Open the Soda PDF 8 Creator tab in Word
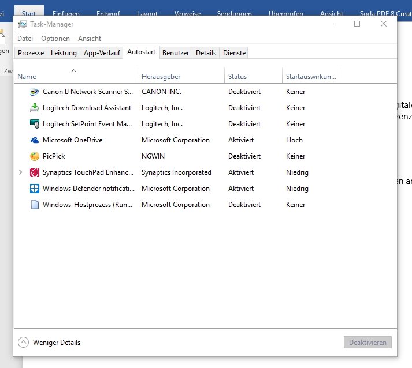The image size is (412, 368). (385, 13)
